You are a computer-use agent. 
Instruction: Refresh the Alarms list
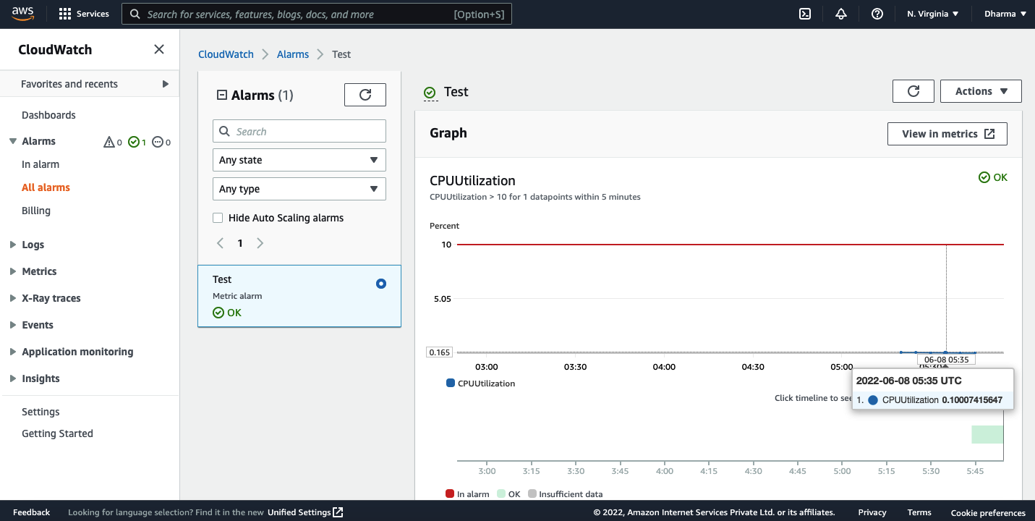point(365,95)
